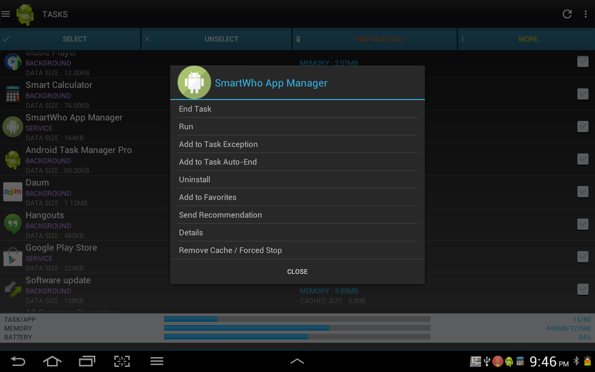Toggle the Hangouts checkbox
This screenshot has width=595, height=372.
pos(583,224)
